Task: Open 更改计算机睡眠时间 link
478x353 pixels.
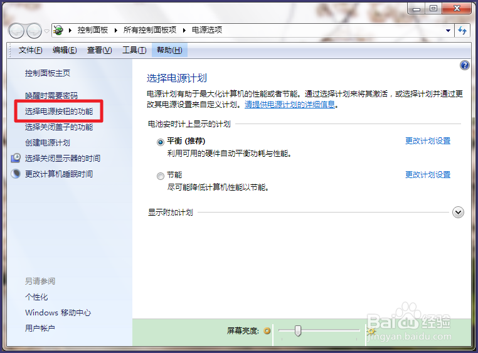Action: click(x=59, y=174)
